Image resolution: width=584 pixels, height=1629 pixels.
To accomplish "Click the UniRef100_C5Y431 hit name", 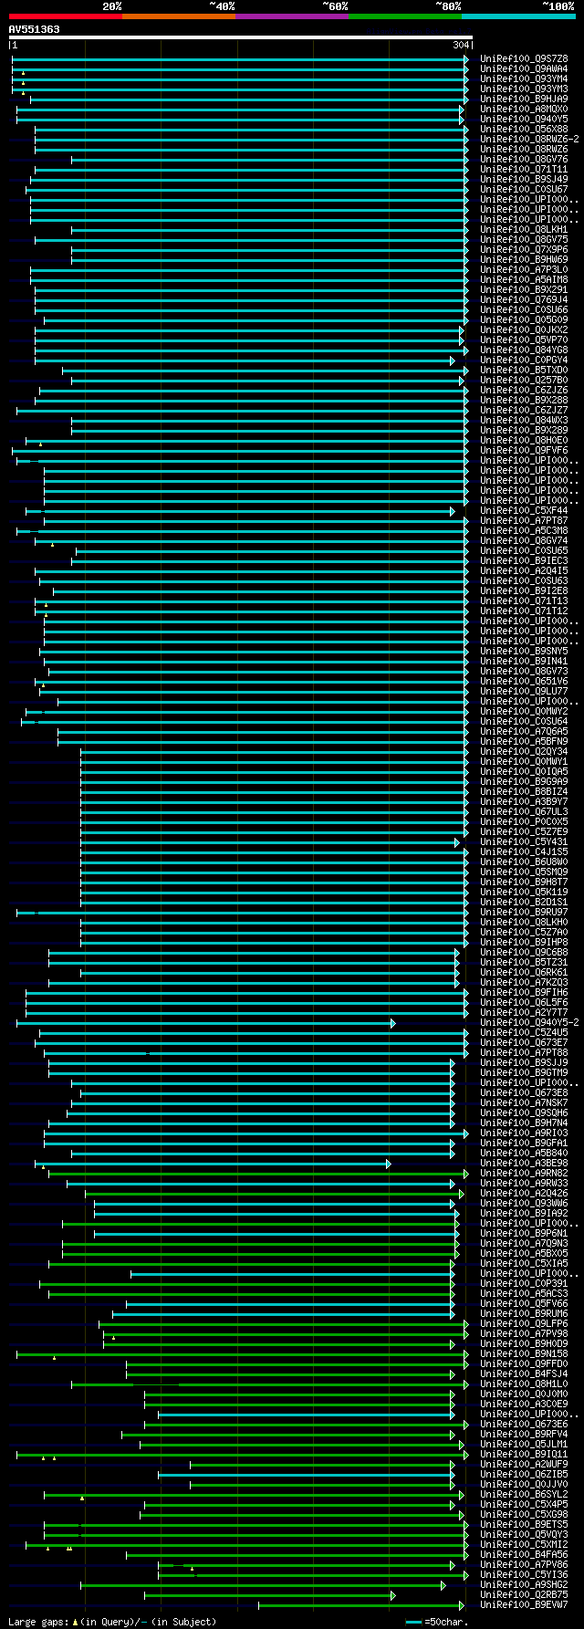I will point(524,841).
